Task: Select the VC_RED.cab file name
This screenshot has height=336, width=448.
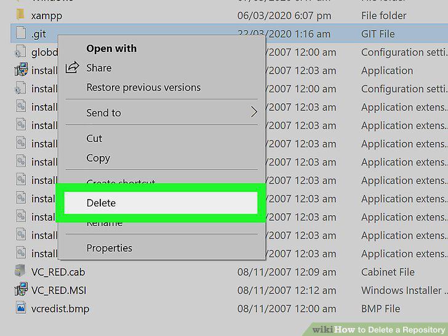Action: point(58,272)
